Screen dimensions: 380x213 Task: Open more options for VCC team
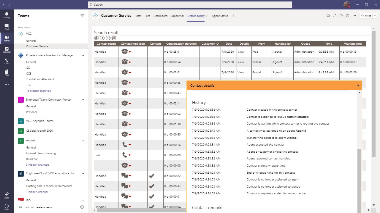point(82,34)
